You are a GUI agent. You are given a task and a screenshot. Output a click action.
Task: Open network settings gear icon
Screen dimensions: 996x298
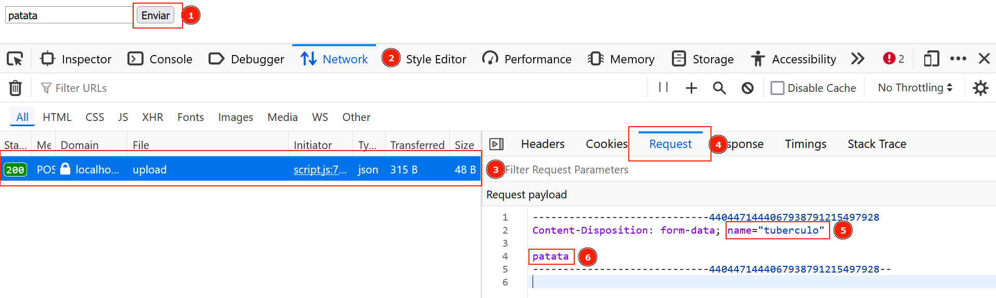click(980, 88)
